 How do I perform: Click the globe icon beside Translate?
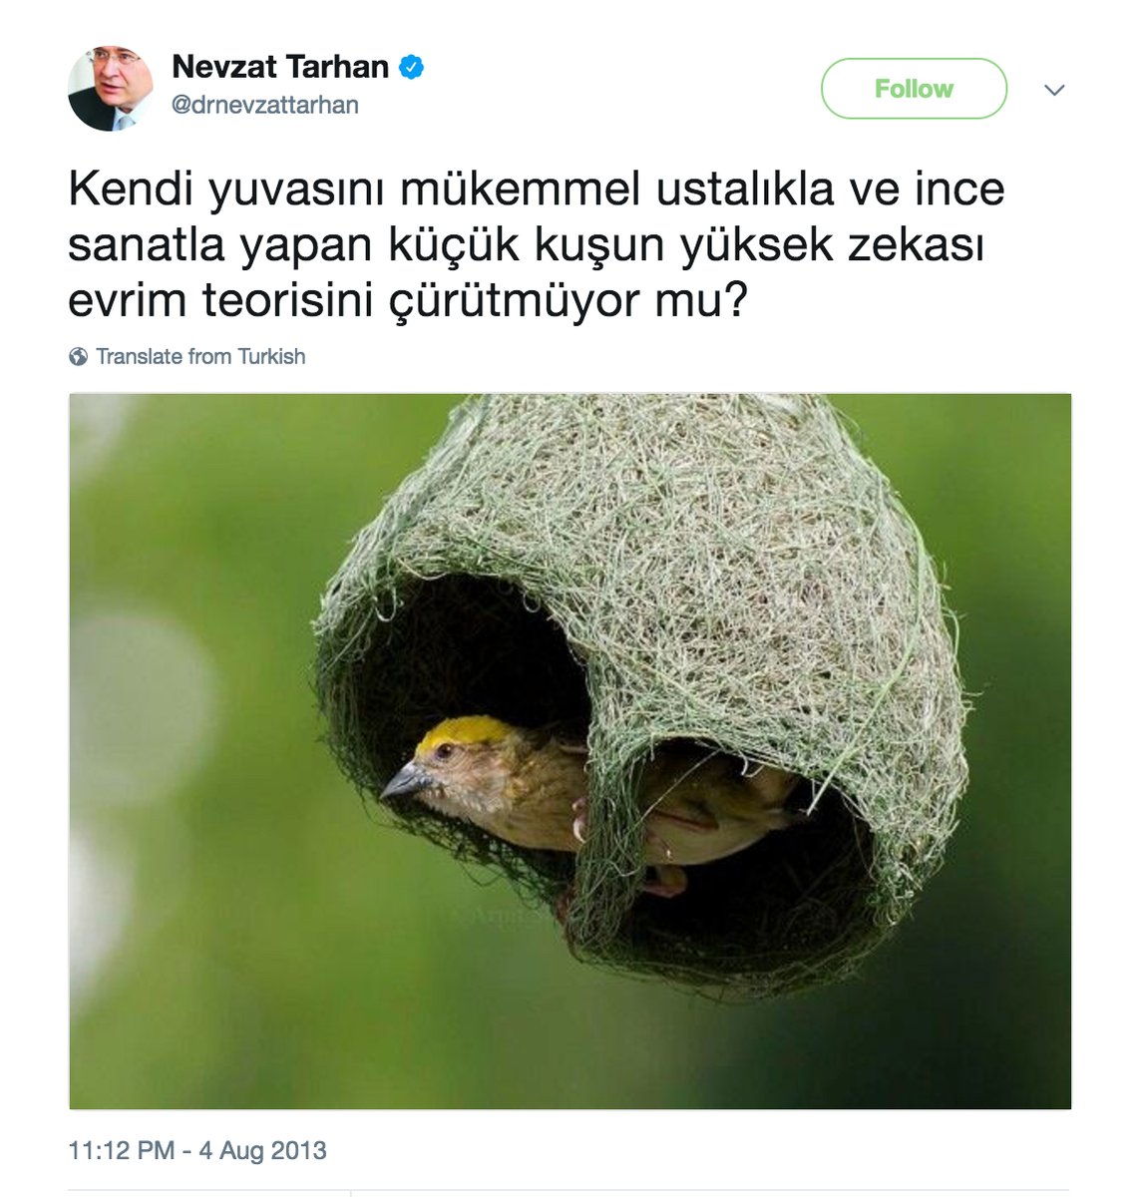(78, 357)
